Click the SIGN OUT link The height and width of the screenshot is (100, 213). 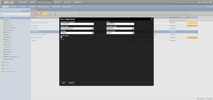[205, 2]
